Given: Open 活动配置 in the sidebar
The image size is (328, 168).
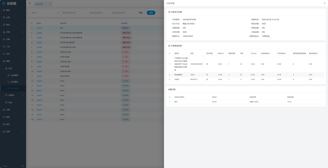Looking at the screenshot, I should point(14,75).
